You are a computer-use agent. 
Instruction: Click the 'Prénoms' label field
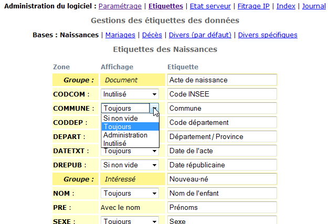click(x=221, y=207)
